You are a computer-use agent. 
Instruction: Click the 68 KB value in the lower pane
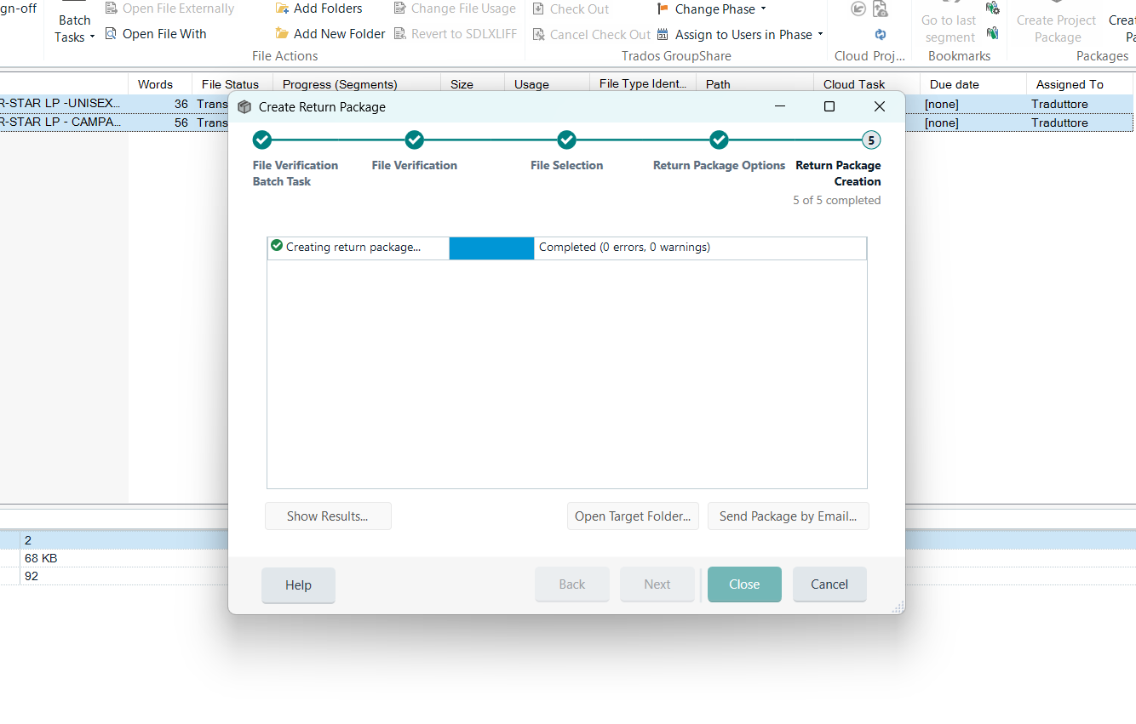click(41, 558)
